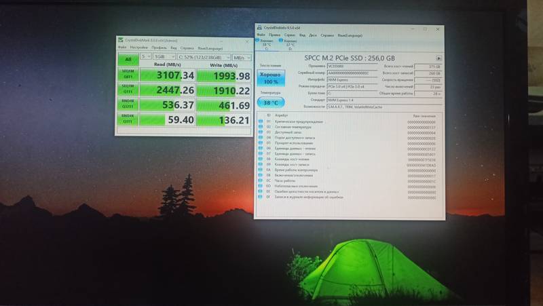Click the CrystalDiskInfo title bar app icon
The image size is (543, 306).
[x=259, y=28]
